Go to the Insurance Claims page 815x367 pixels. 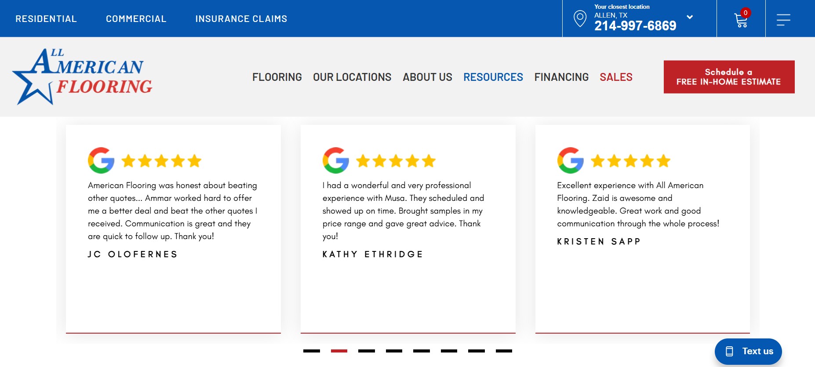pos(241,19)
